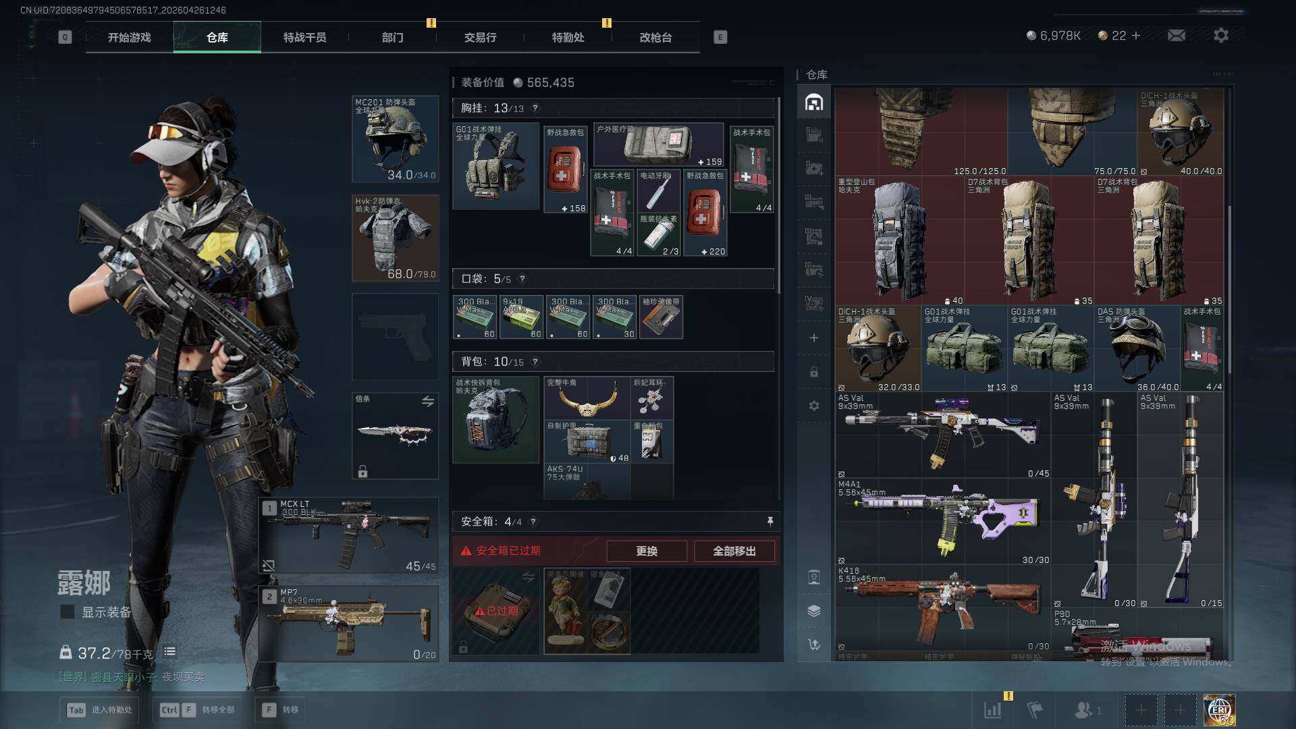Switch to the 特战干员 tab
1296x729 pixels.
point(305,37)
